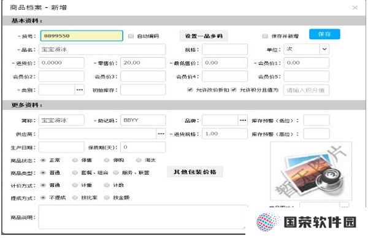The image size is (368, 238).
Task: Select 普通 pricing method radio
Action: click(43, 185)
